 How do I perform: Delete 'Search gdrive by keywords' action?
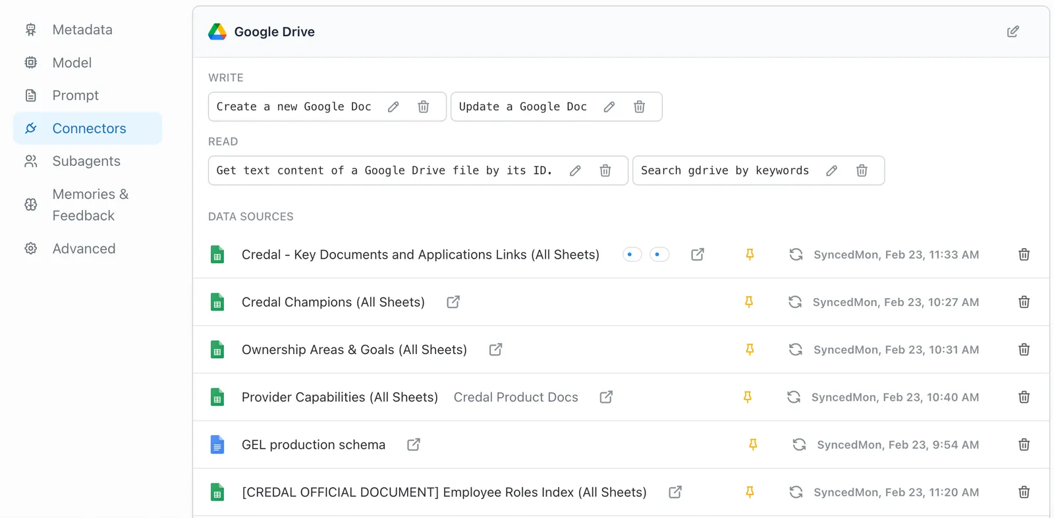pyautogui.click(x=862, y=170)
